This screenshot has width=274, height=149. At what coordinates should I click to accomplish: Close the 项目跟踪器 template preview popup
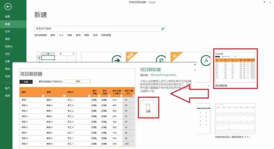coord(195,65)
